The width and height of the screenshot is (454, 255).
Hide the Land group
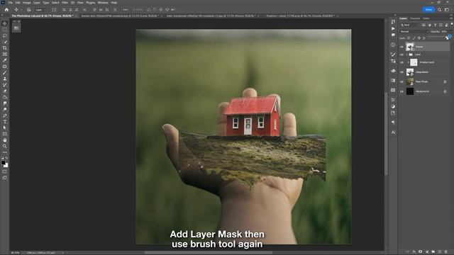[x=402, y=55]
